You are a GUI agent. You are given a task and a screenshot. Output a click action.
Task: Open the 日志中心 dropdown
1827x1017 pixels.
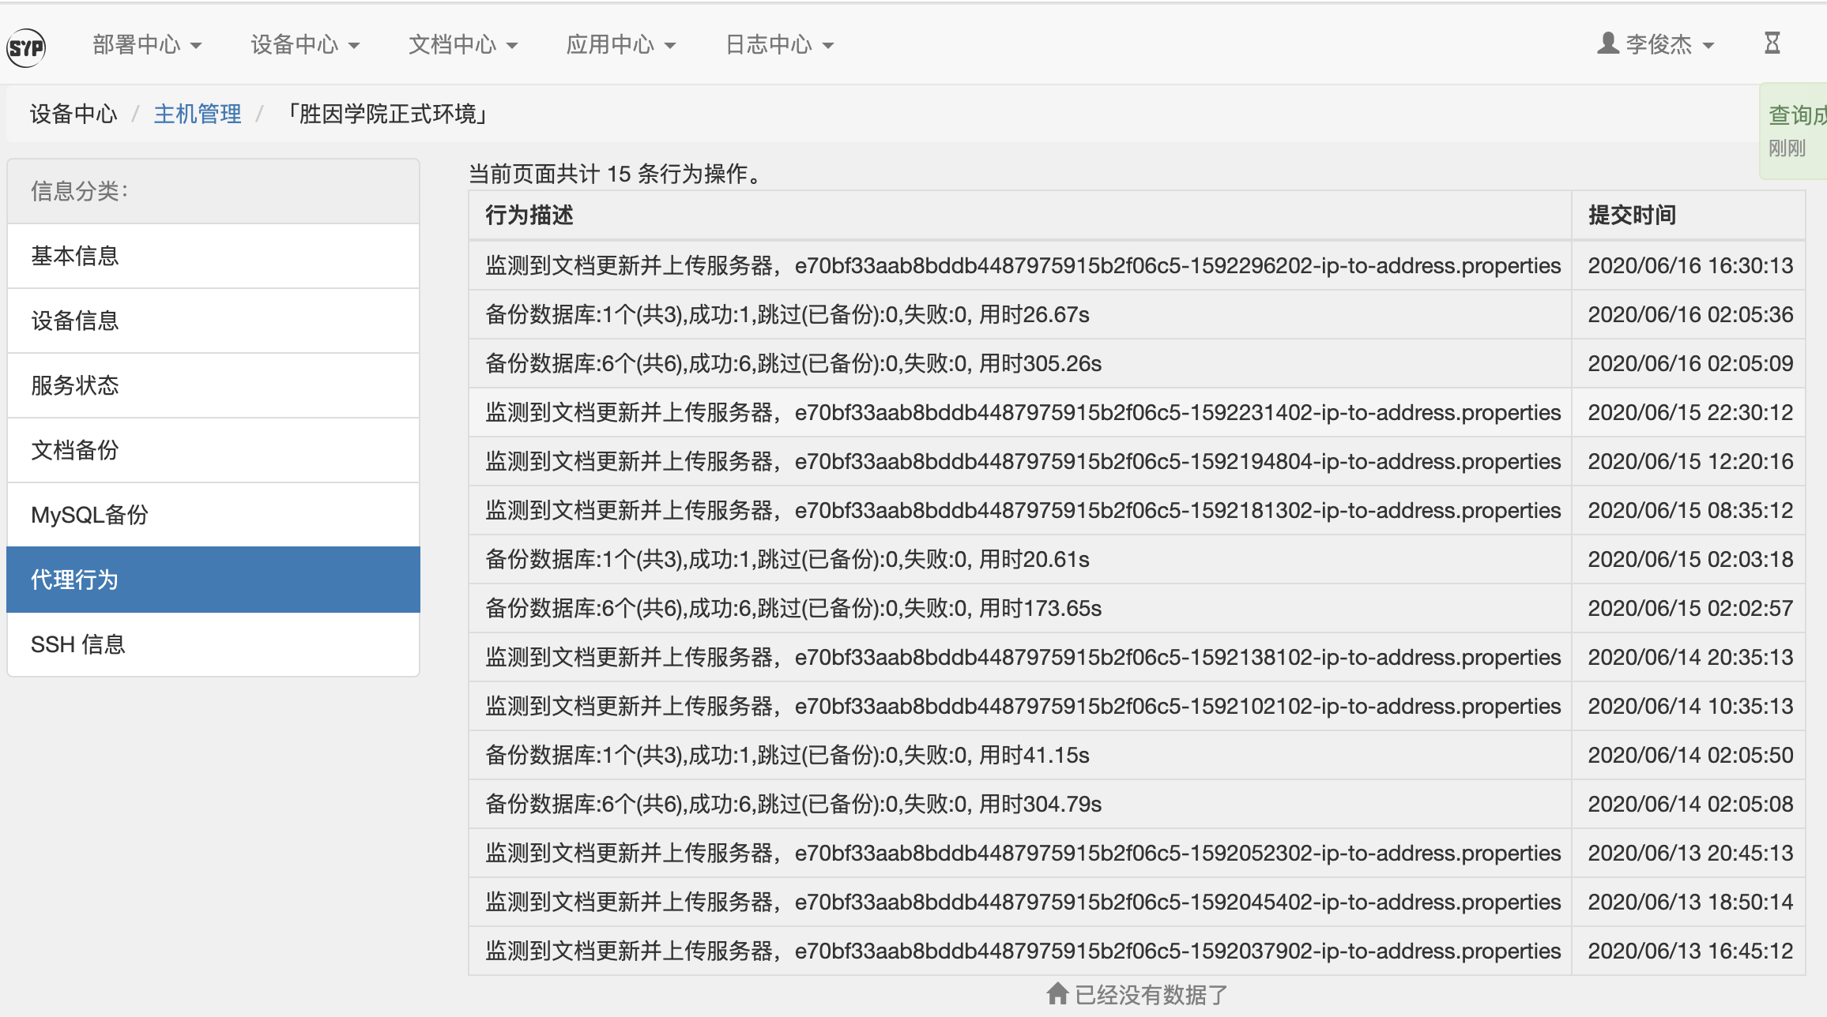click(x=779, y=44)
